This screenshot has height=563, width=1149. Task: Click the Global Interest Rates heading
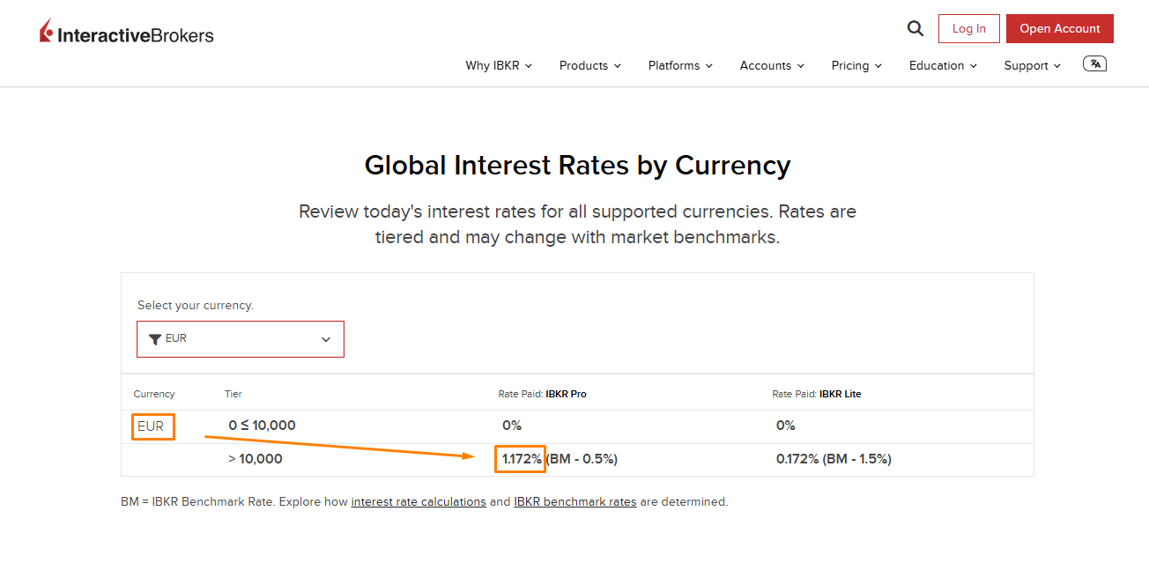(x=577, y=166)
